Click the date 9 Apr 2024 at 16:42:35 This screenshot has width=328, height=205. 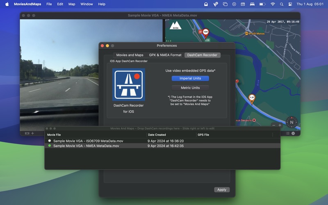pyautogui.click(x=166, y=146)
